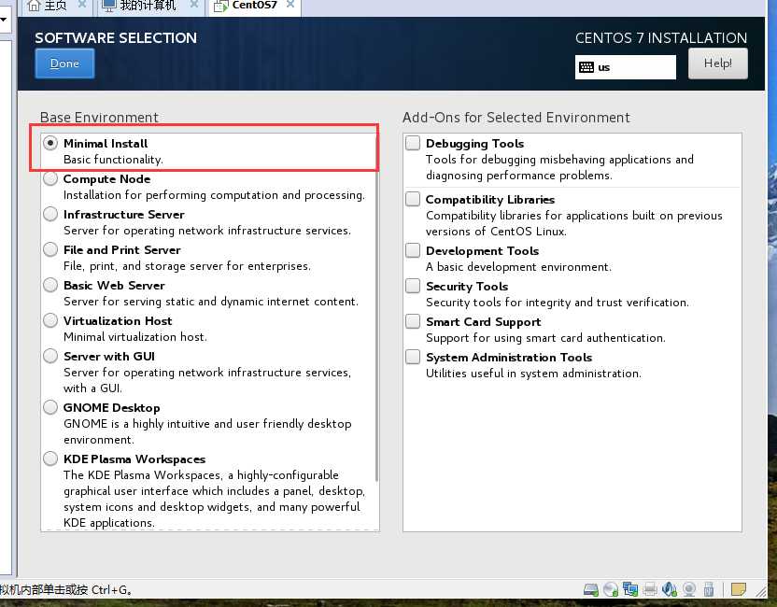The image size is (777, 607).
Task: Tick Development Tools checkbox
Action: (x=413, y=250)
